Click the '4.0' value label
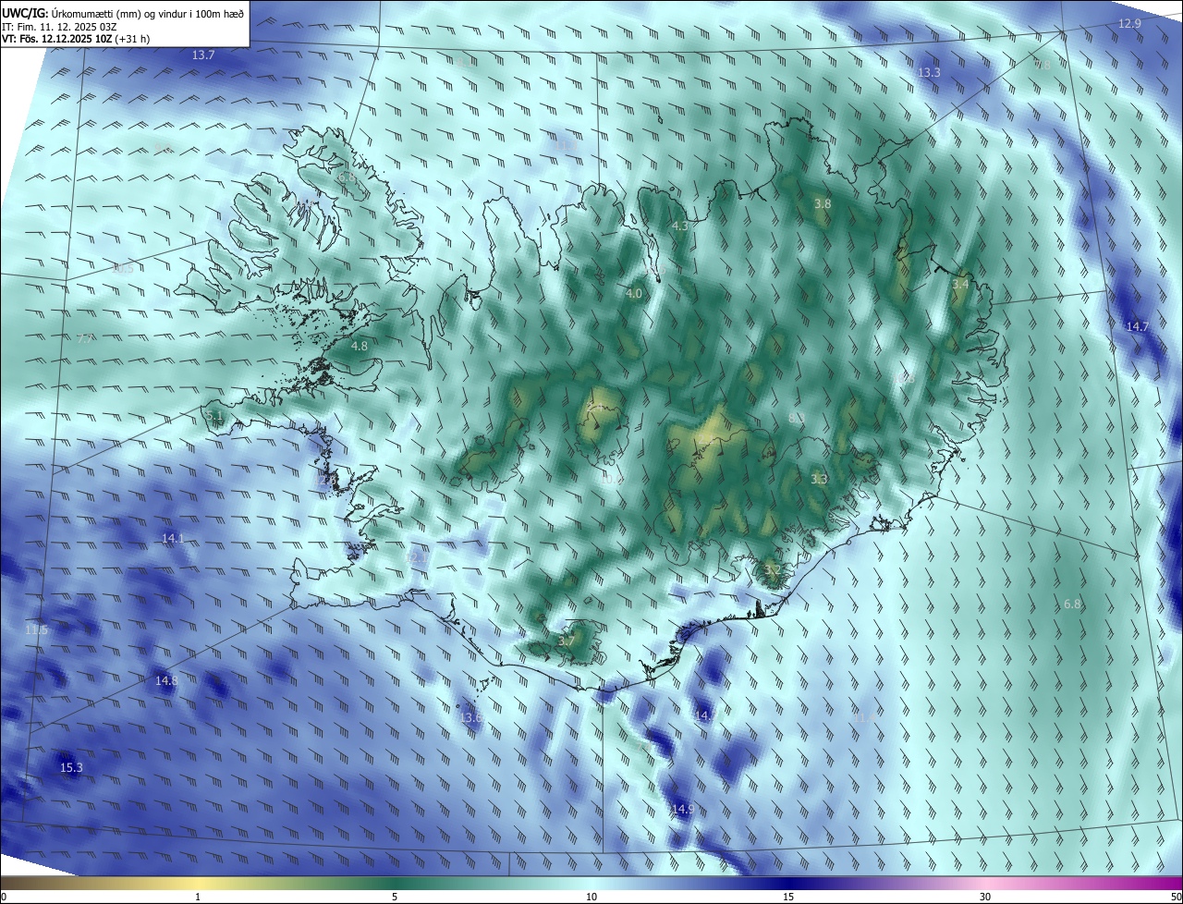 [x=634, y=294]
